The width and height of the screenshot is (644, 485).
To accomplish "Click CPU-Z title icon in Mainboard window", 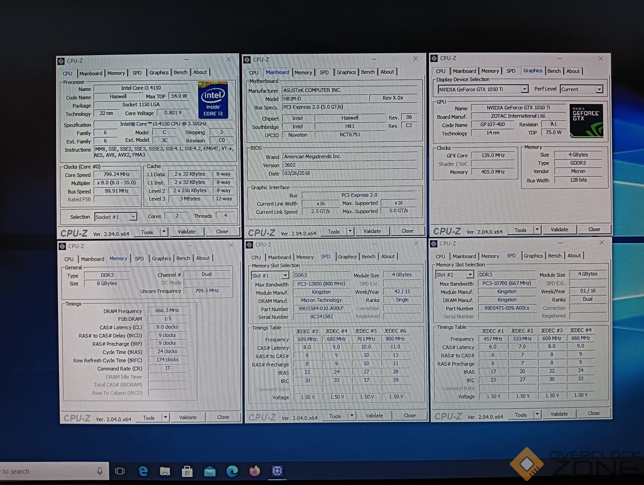I will point(247,60).
